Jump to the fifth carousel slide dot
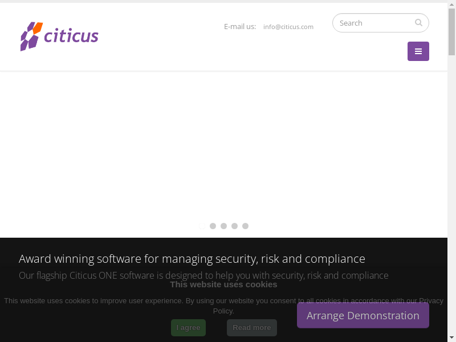The height and width of the screenshot is (342, 456). 245,226
